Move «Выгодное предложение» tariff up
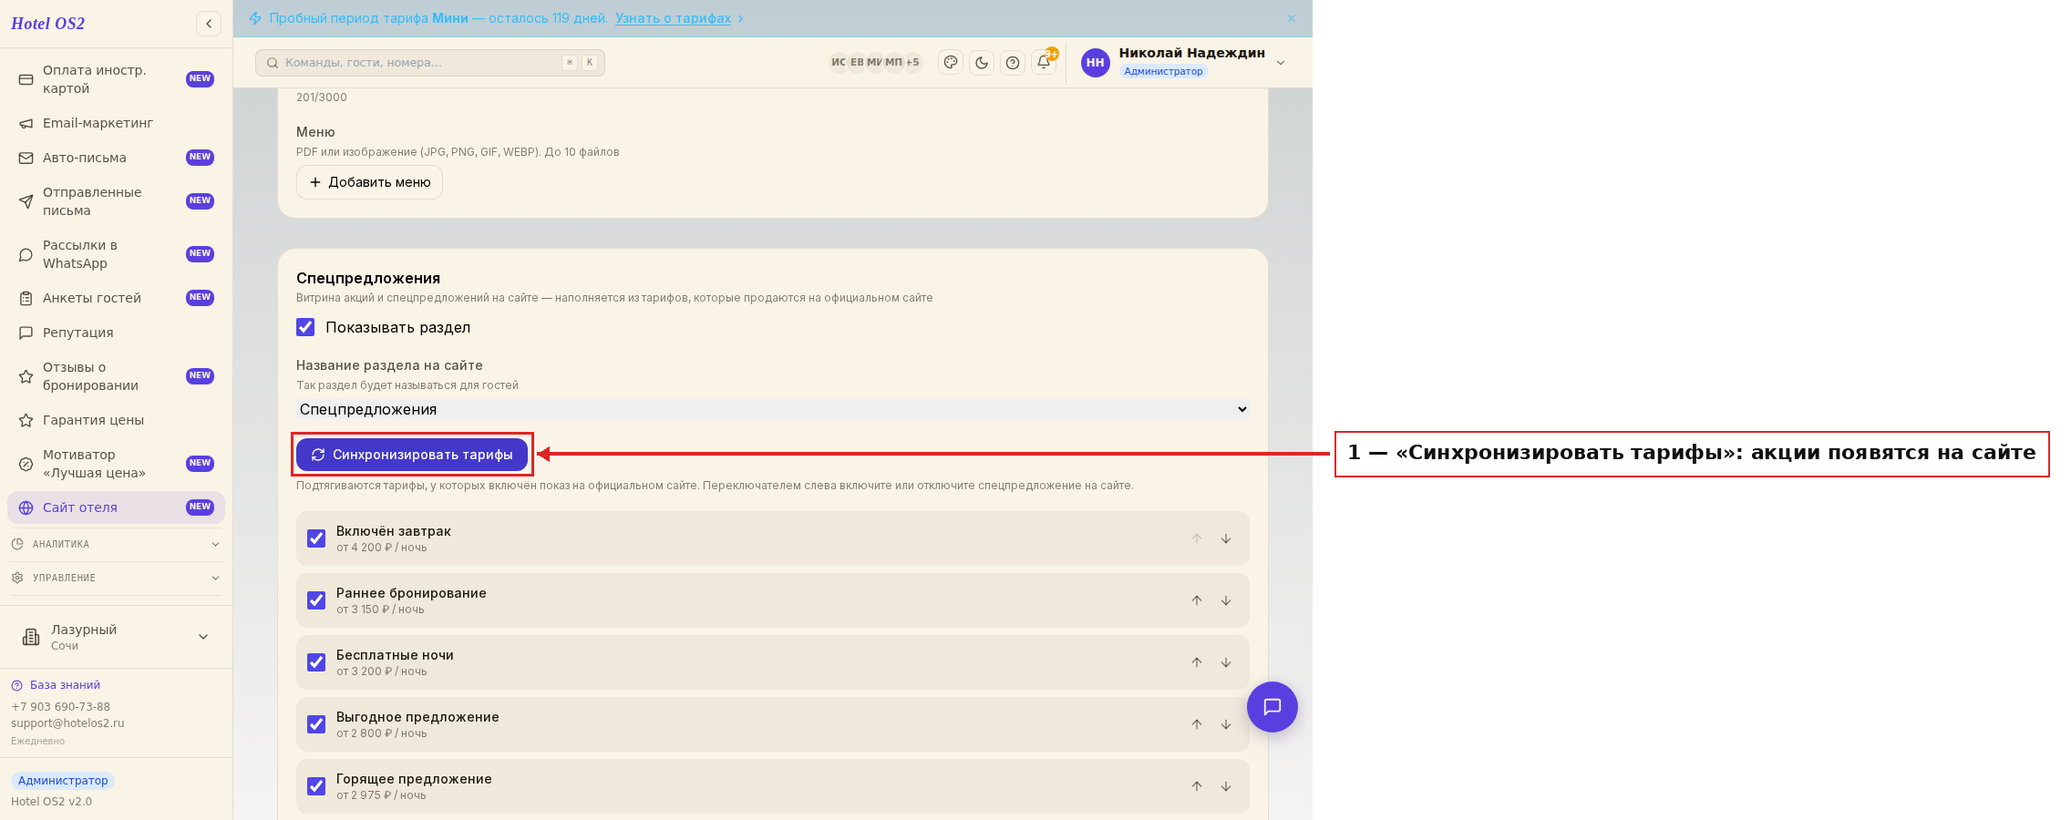The height and width of the screenshot is (820, 2071). tap(1197, 724)
